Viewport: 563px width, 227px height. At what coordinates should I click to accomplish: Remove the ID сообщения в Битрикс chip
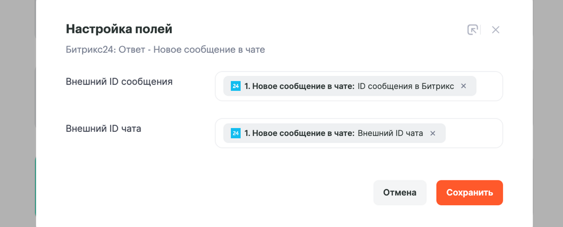pyautogui.click(x=463, y=86)
